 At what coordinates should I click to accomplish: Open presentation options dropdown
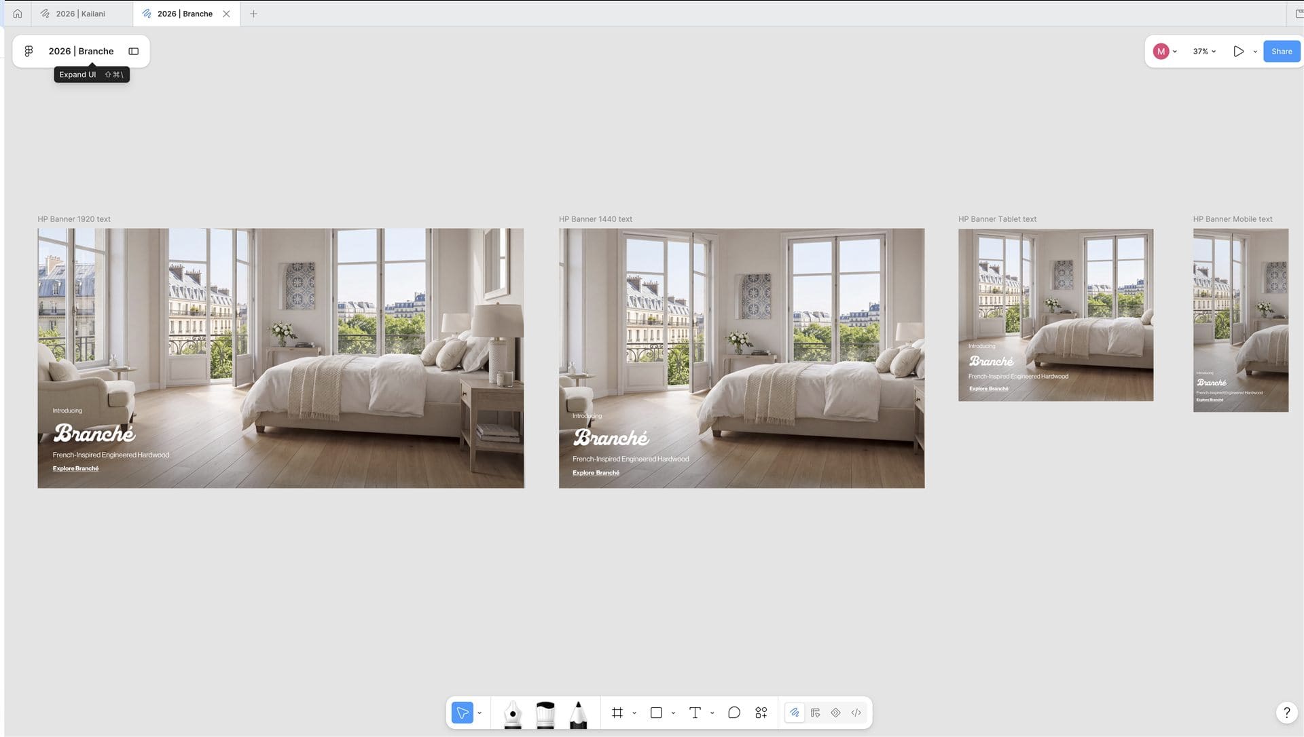pyautogui.click(x=1255, y=52)
